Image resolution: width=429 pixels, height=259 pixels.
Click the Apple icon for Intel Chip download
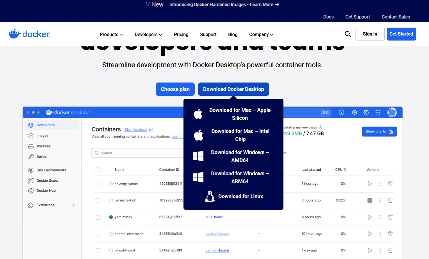click(199, 135)
